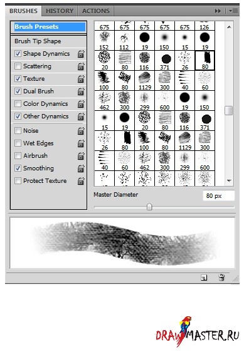Viewport: 244px width, 352px height.
Task: Enable the Scattering checkbox
Action: (18, 66)
